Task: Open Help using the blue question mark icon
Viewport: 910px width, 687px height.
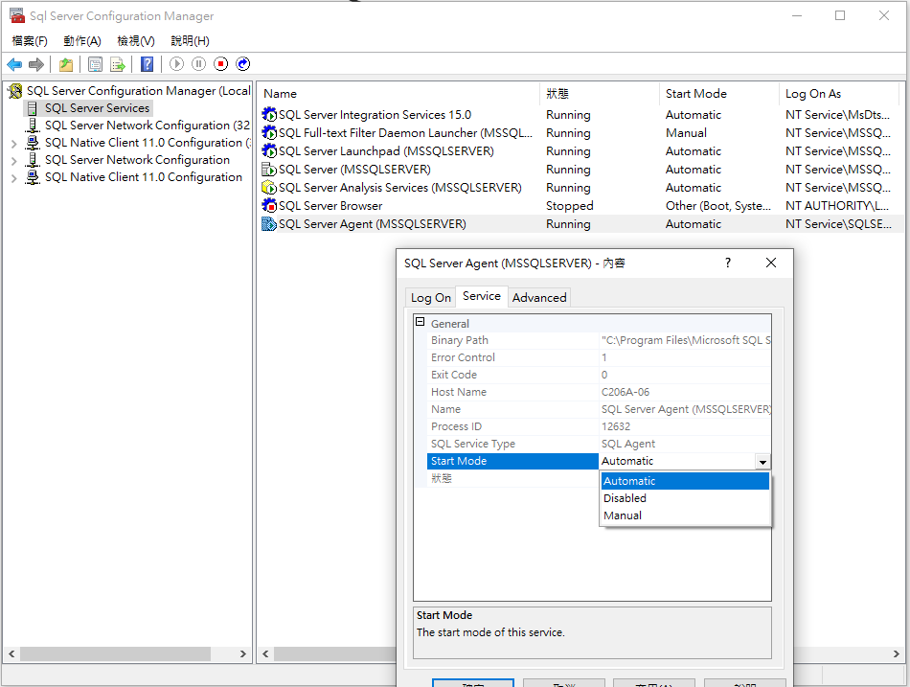Action: 146,64
